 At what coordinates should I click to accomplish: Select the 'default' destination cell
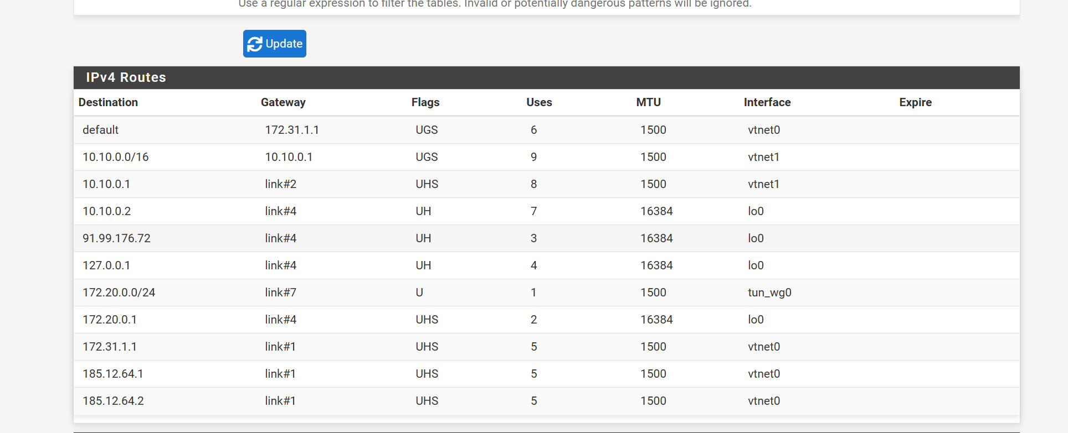coord(100,130)
